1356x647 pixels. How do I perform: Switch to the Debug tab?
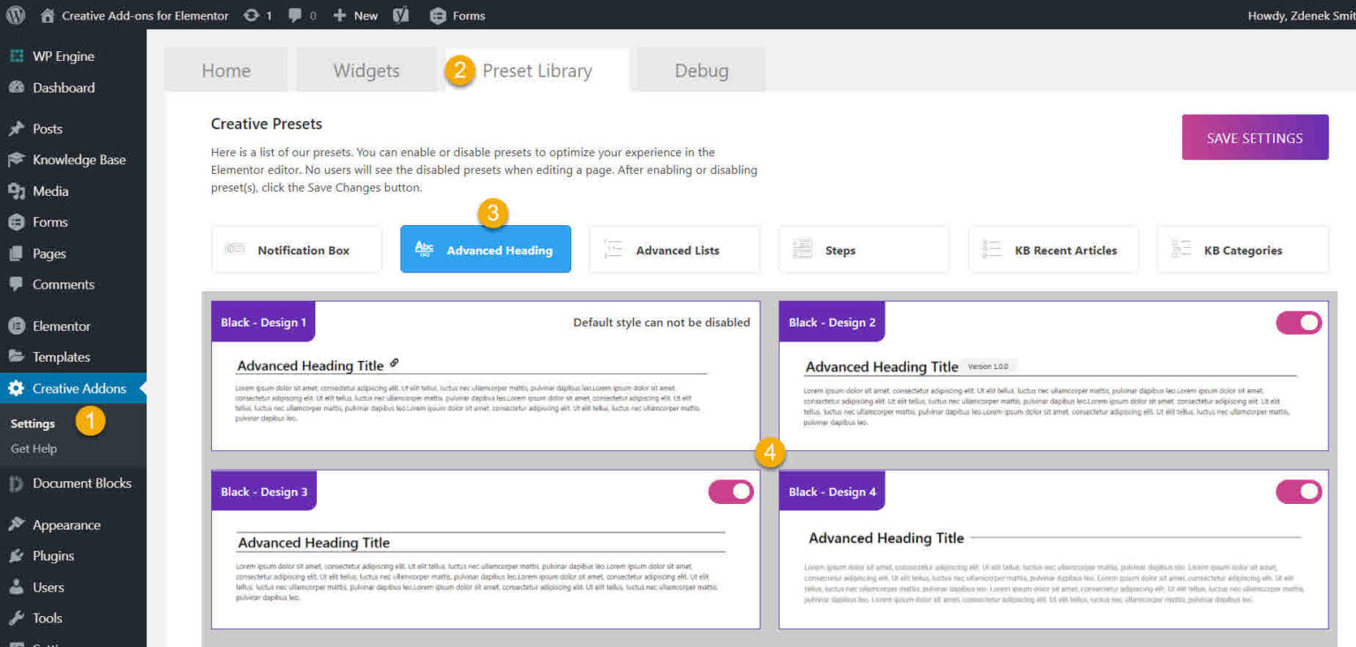(x=700, y=71)
